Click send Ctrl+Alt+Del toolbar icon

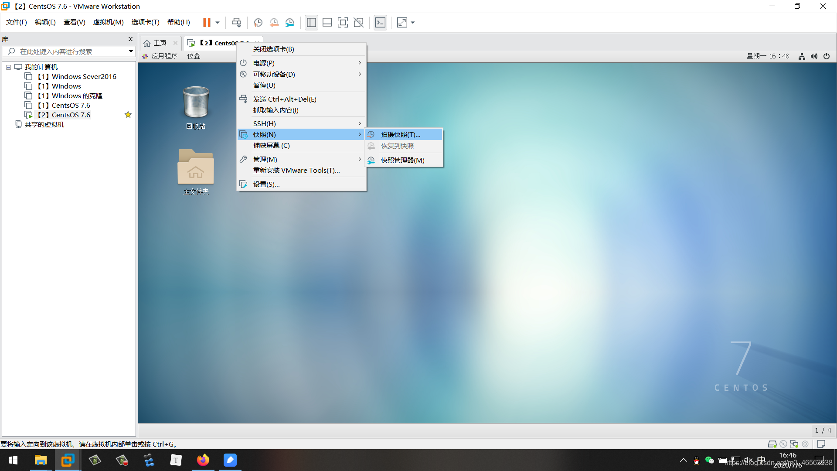pyautogui.click(x=236, y=23)
